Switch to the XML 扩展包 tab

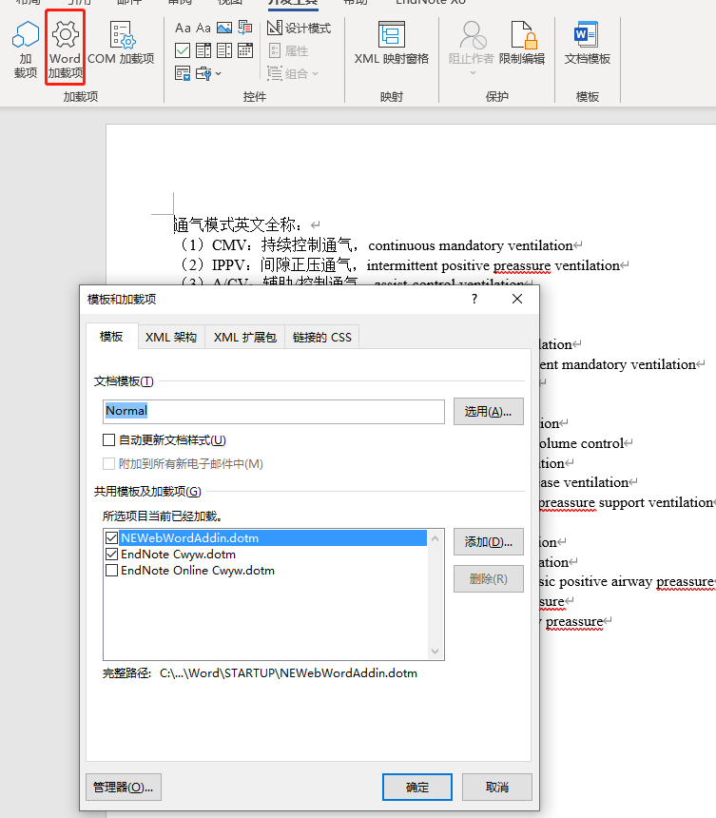click(x=245, y=338)
